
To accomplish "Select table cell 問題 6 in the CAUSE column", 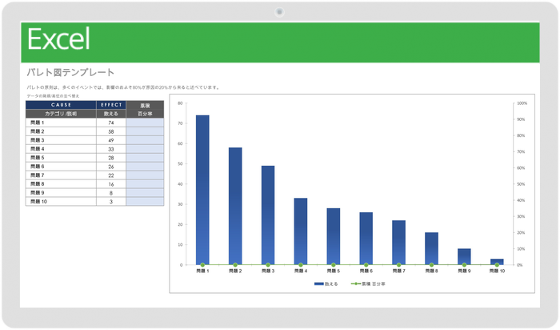I will point(61,167).
